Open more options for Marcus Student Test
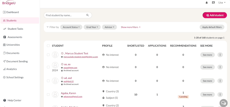Screen dimensions: 230x107 tap(220, 55)
